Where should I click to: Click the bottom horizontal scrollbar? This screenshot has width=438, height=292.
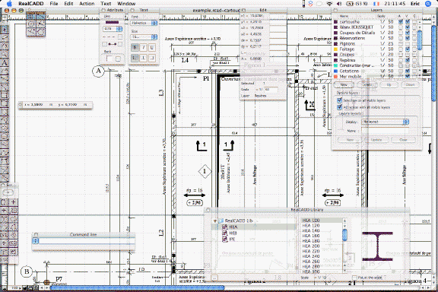(137, 287)
